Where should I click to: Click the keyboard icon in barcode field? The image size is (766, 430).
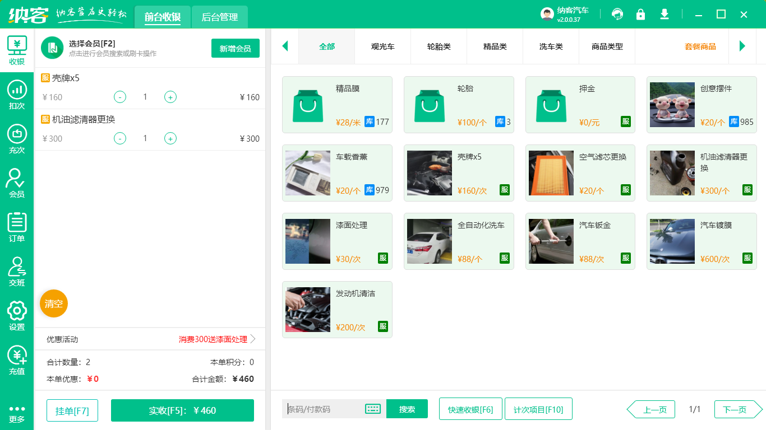373,409
